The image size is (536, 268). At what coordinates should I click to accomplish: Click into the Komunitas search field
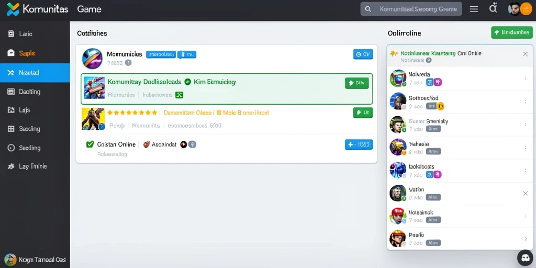[411, 9]
